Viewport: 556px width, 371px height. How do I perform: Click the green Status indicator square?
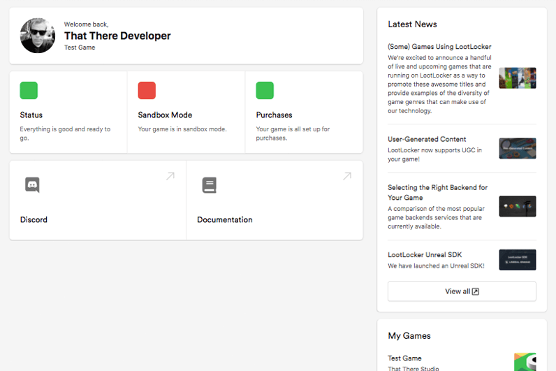pyautogui.click(x=29, y=90)
